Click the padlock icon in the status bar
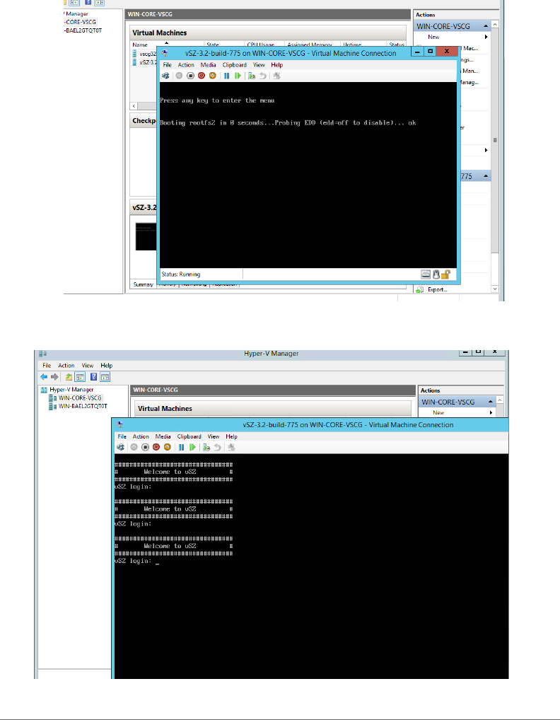 coord(445,274)
